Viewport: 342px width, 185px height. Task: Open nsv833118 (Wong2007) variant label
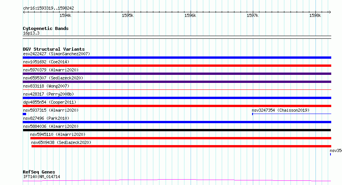click(46, 86)
